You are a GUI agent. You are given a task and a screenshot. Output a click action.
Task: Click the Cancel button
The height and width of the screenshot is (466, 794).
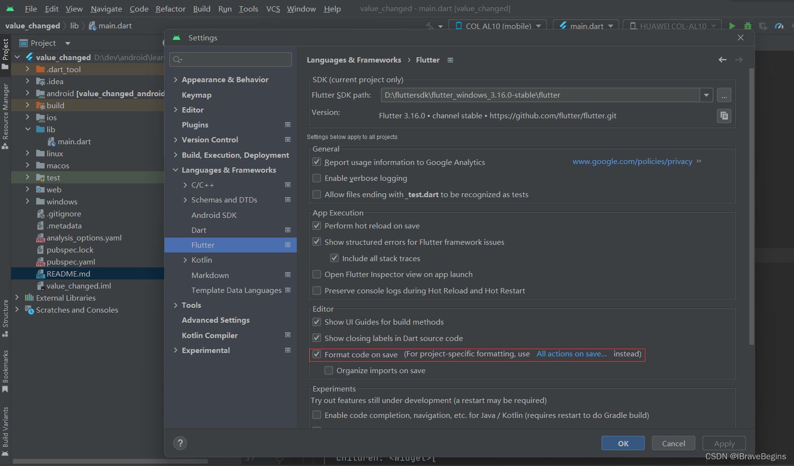[673, 443]
